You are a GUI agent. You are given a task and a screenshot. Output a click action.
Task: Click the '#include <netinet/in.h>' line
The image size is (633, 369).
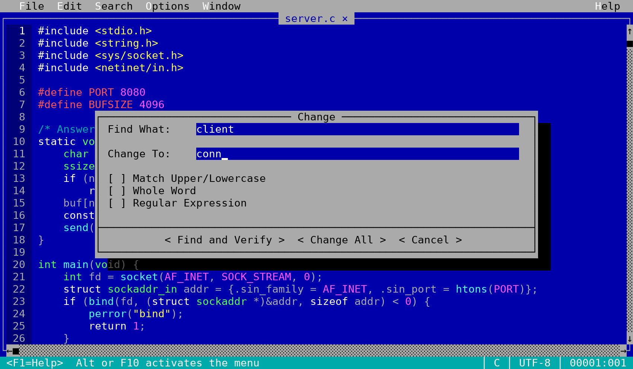pos(111,68)
